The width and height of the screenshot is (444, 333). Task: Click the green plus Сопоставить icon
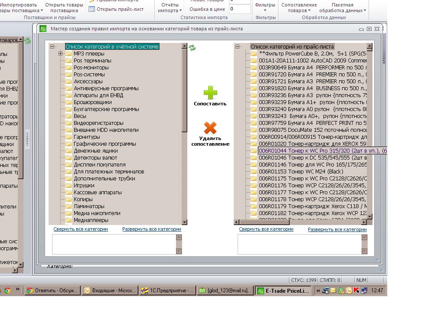pos(210,93)
